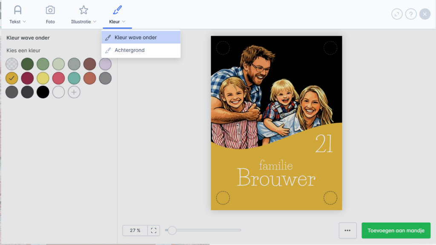Click the zoom slider handle
The image size is (436, 245).
(x=172, y=230)
